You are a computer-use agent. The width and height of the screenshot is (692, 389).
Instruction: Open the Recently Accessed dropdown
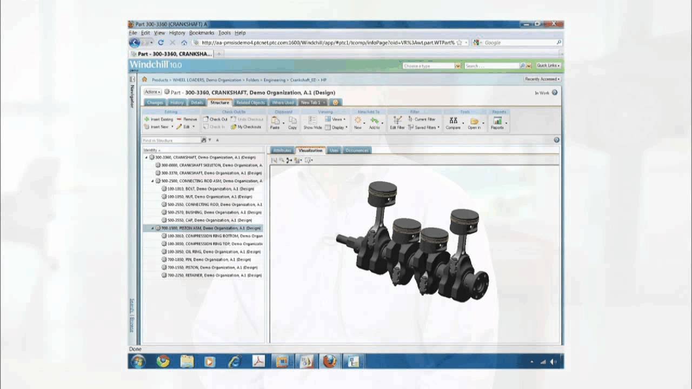pyautogui.click(x=542, y=79)
